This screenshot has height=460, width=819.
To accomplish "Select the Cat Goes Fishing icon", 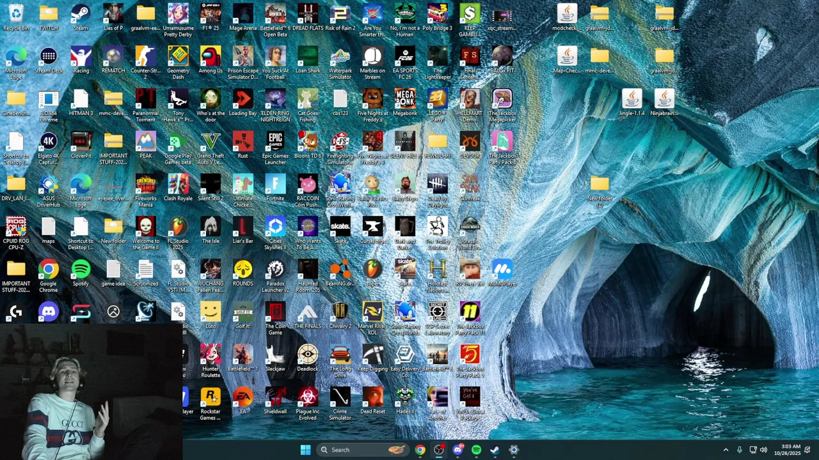I will click(308, 105).
